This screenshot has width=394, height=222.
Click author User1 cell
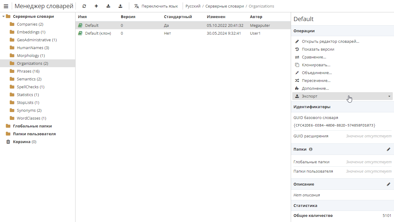click(255, 33)
